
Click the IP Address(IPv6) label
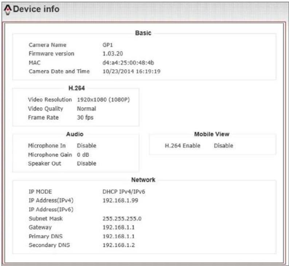[x=51, y=209]
